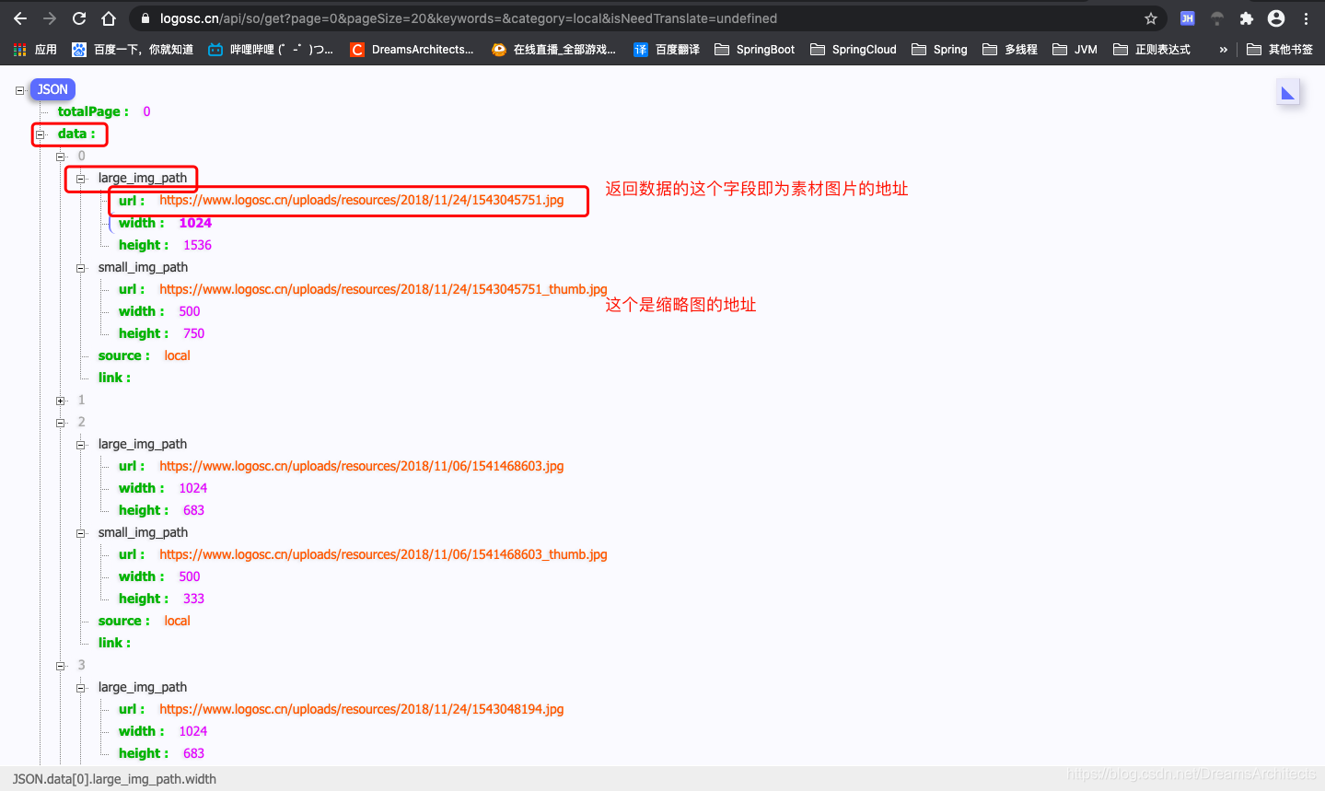Open the 1543045751.jpg image URL
Viewport: 1325px width, 791px height.
click(x=361, y=200)
